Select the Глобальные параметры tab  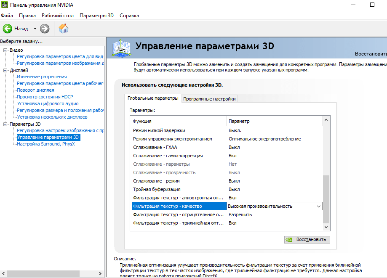[x=153, y=98]
